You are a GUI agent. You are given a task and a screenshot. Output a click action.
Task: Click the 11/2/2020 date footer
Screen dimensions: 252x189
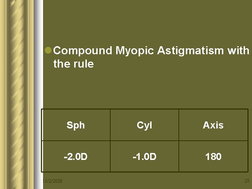(x=52, y=181)
